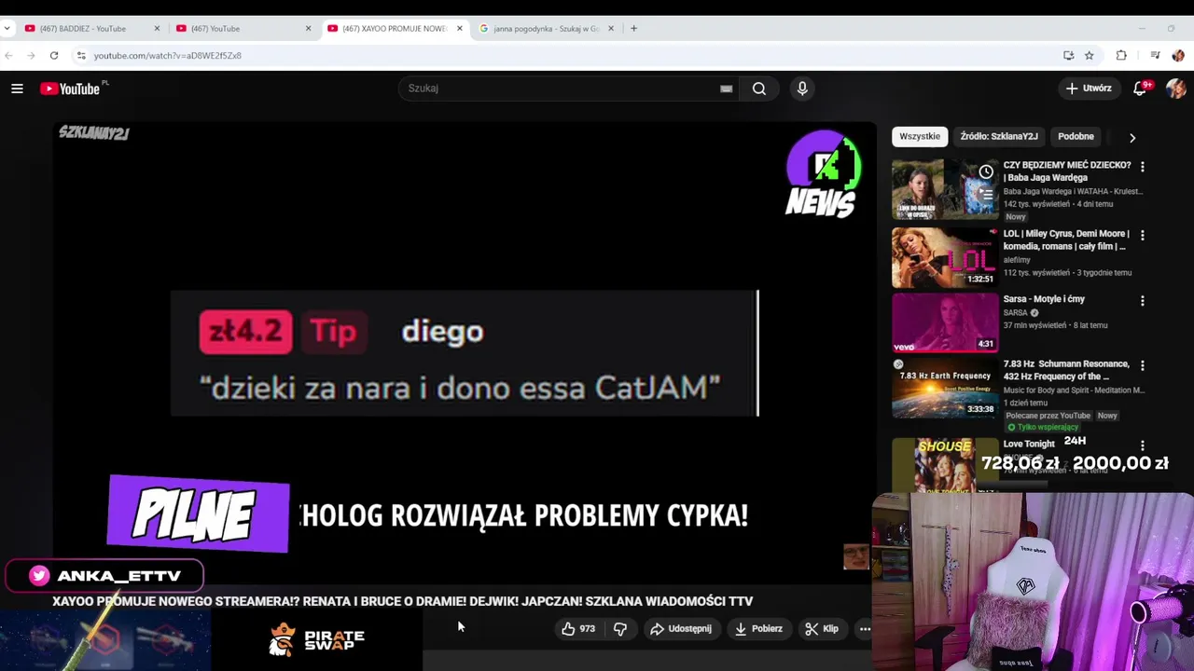
Task: Add Baba Jaga video to Watch later
Action: [986, 172]
